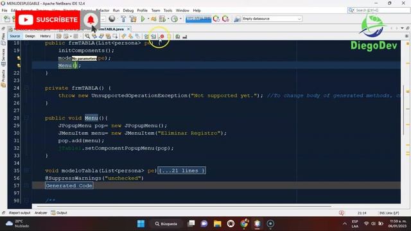Click Clean and Build Project icon

click(x=133, y=19)
